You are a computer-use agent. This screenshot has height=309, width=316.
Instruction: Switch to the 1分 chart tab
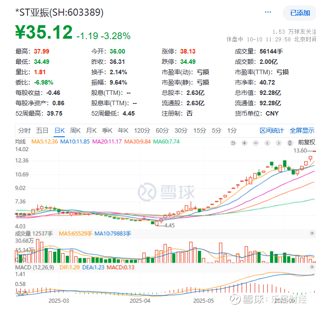tap(232, 130)
